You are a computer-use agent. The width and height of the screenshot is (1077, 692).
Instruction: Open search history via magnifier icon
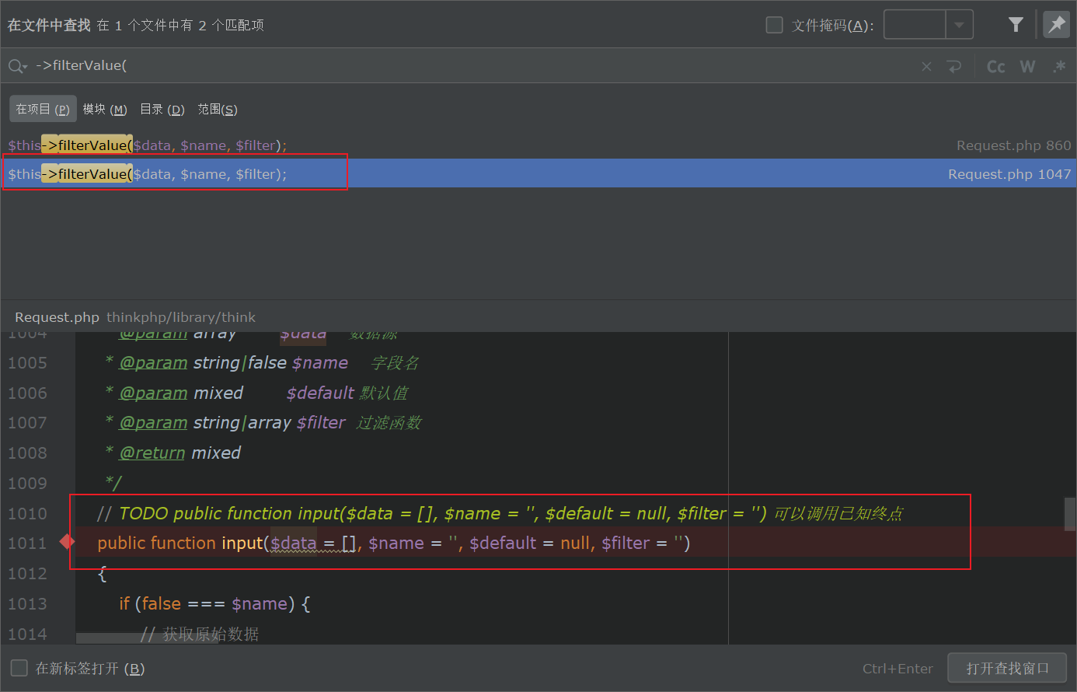coord(17,67)
